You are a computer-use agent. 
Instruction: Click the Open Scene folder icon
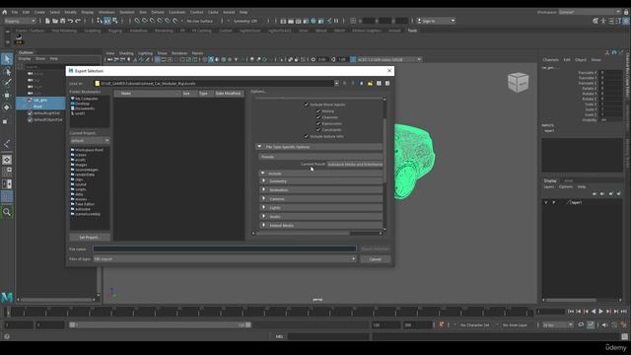pyautogui.click(x=55, y=21)
